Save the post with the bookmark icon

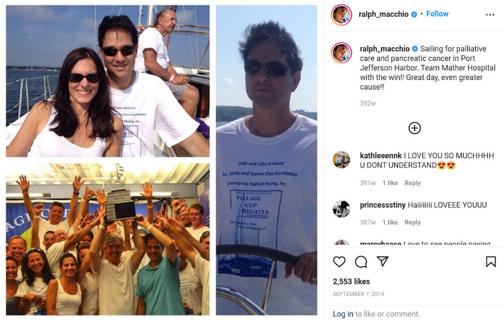[490, 262]
